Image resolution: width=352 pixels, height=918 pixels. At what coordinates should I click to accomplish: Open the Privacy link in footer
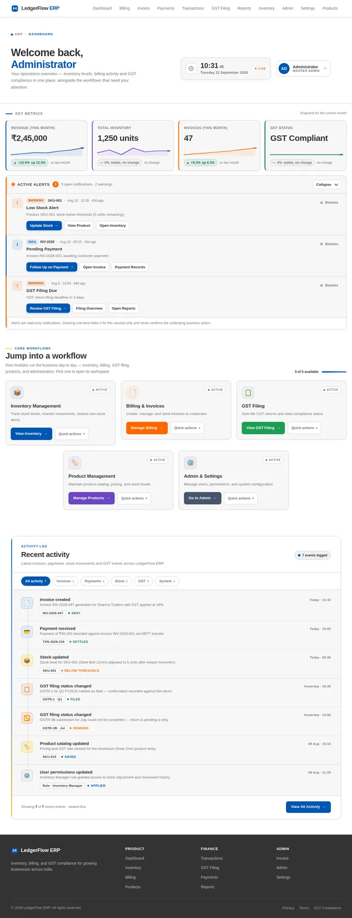click(288, 908)
